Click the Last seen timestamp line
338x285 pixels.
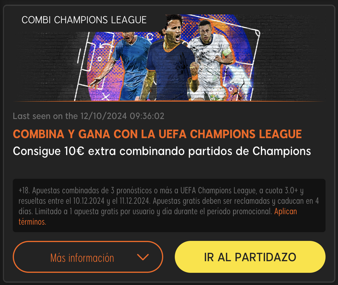[88, 116]
